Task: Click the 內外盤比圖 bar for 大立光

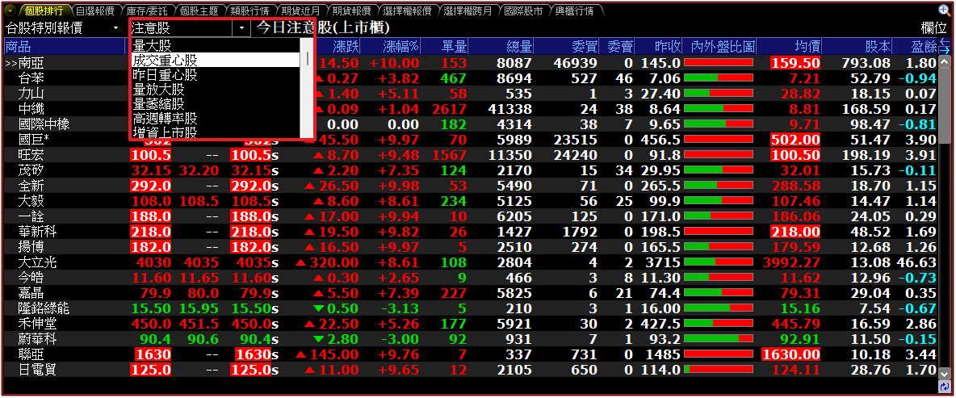Action: pyautogui.click(x=719, y=262)
